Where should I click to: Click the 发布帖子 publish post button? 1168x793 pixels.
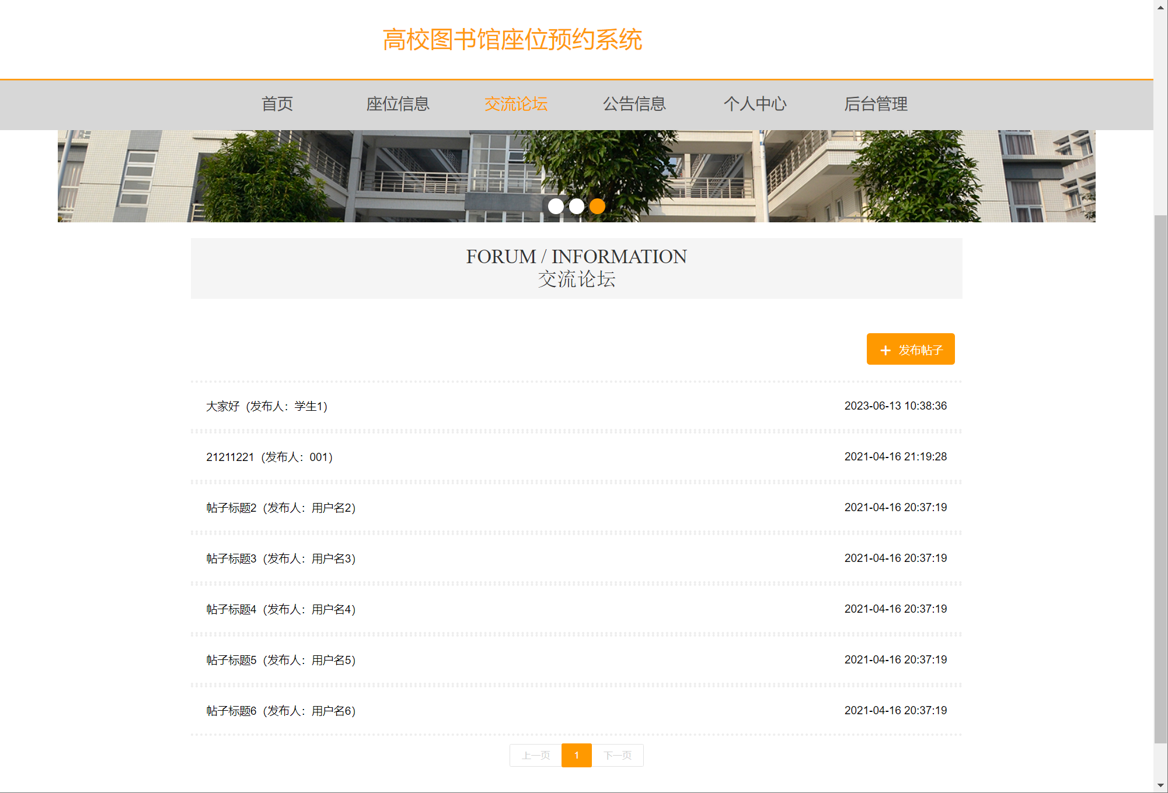point(910,349)
